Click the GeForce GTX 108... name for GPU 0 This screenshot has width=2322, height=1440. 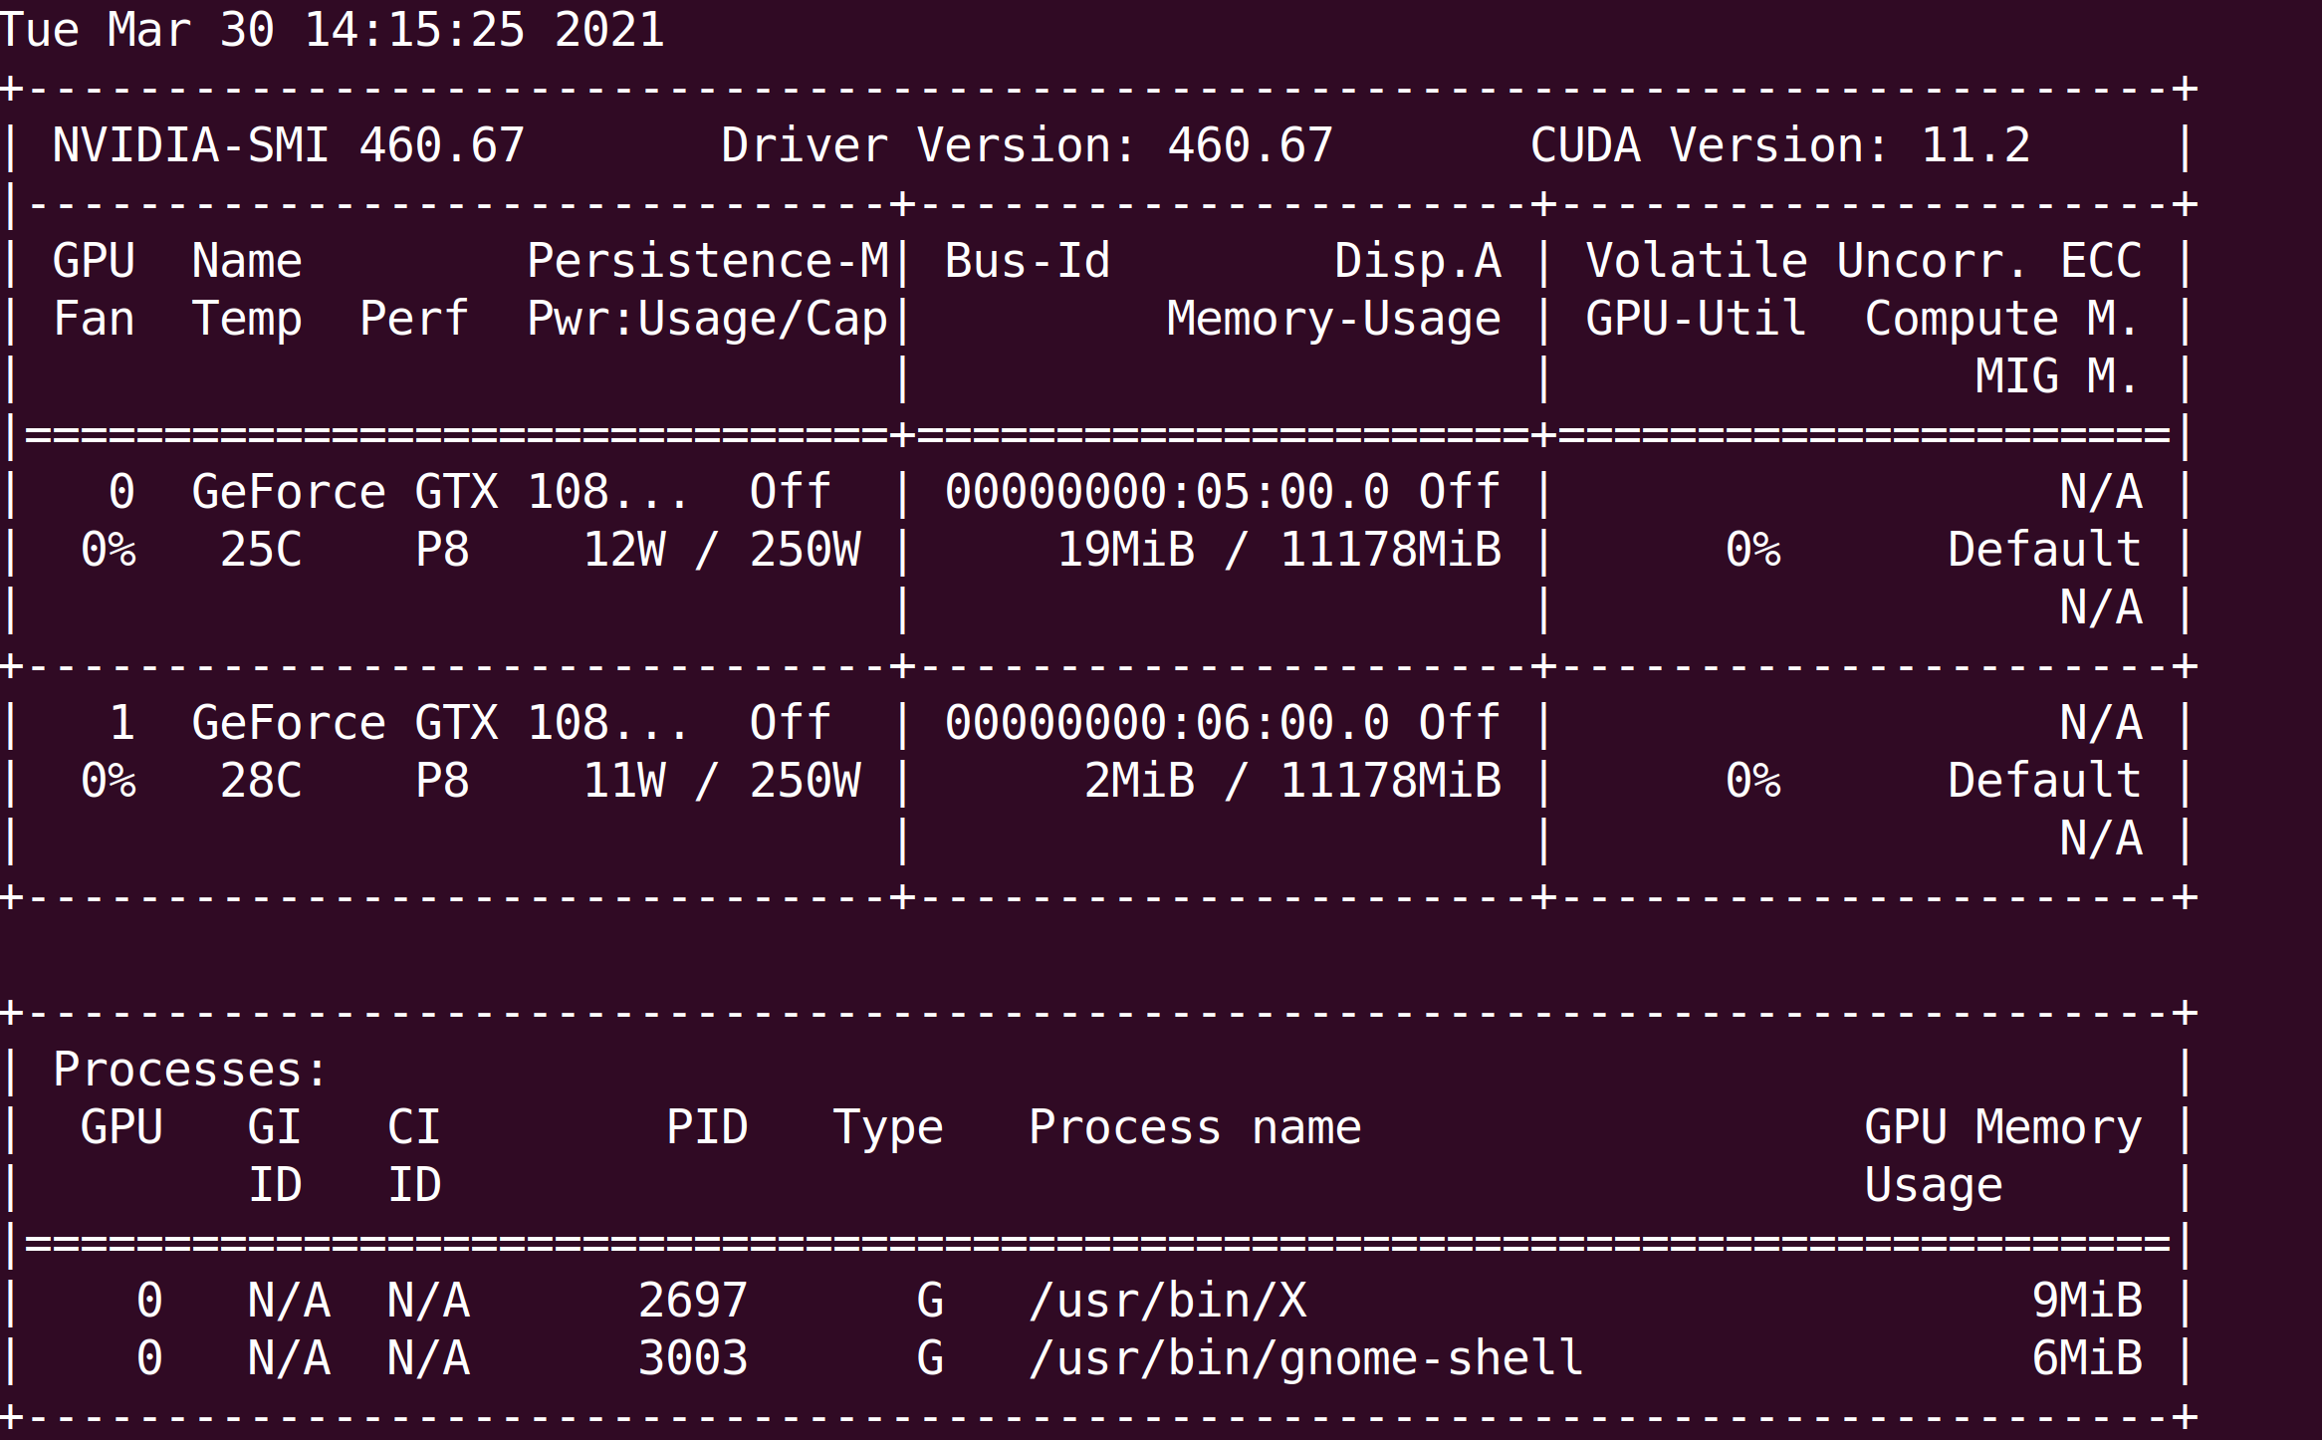tap(438, 490)
